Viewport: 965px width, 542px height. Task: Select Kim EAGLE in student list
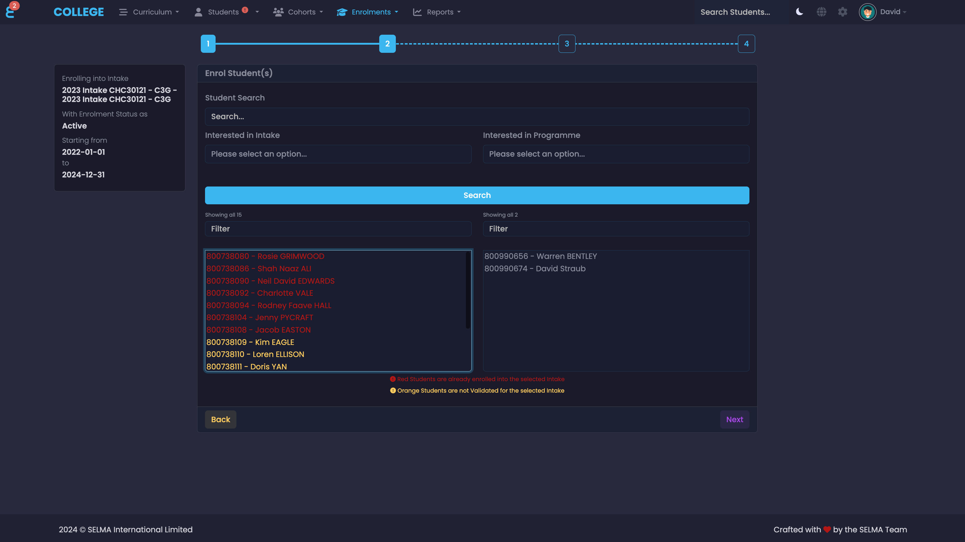click(250, 342)
